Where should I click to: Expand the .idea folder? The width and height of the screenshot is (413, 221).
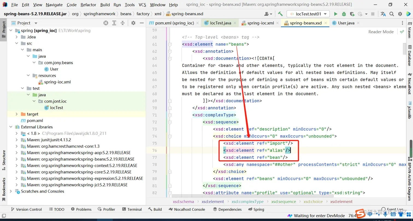click(17, 37)
